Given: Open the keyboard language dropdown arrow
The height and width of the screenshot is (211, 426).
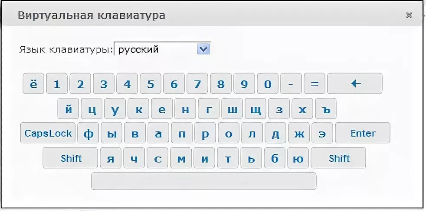Looking at the screenshot, I should [x=203, y=49].
